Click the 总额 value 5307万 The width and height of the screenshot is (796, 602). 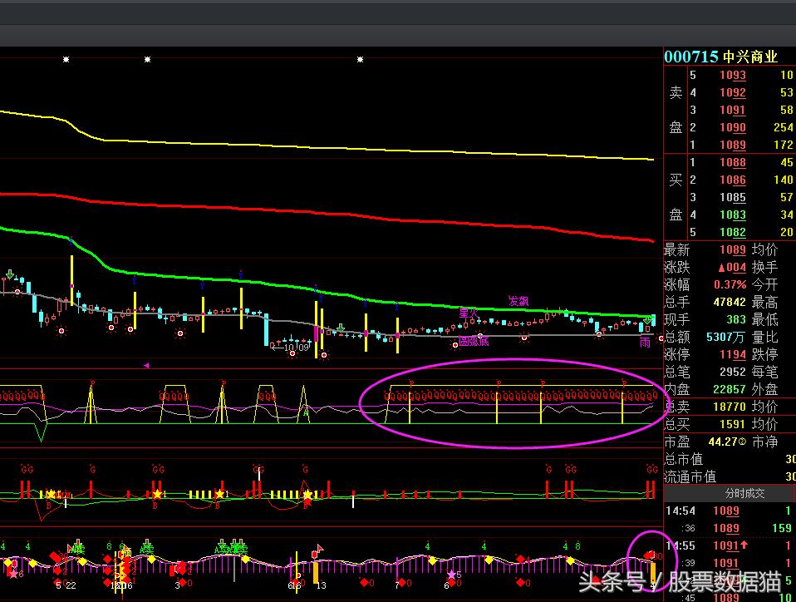point(727,337)
